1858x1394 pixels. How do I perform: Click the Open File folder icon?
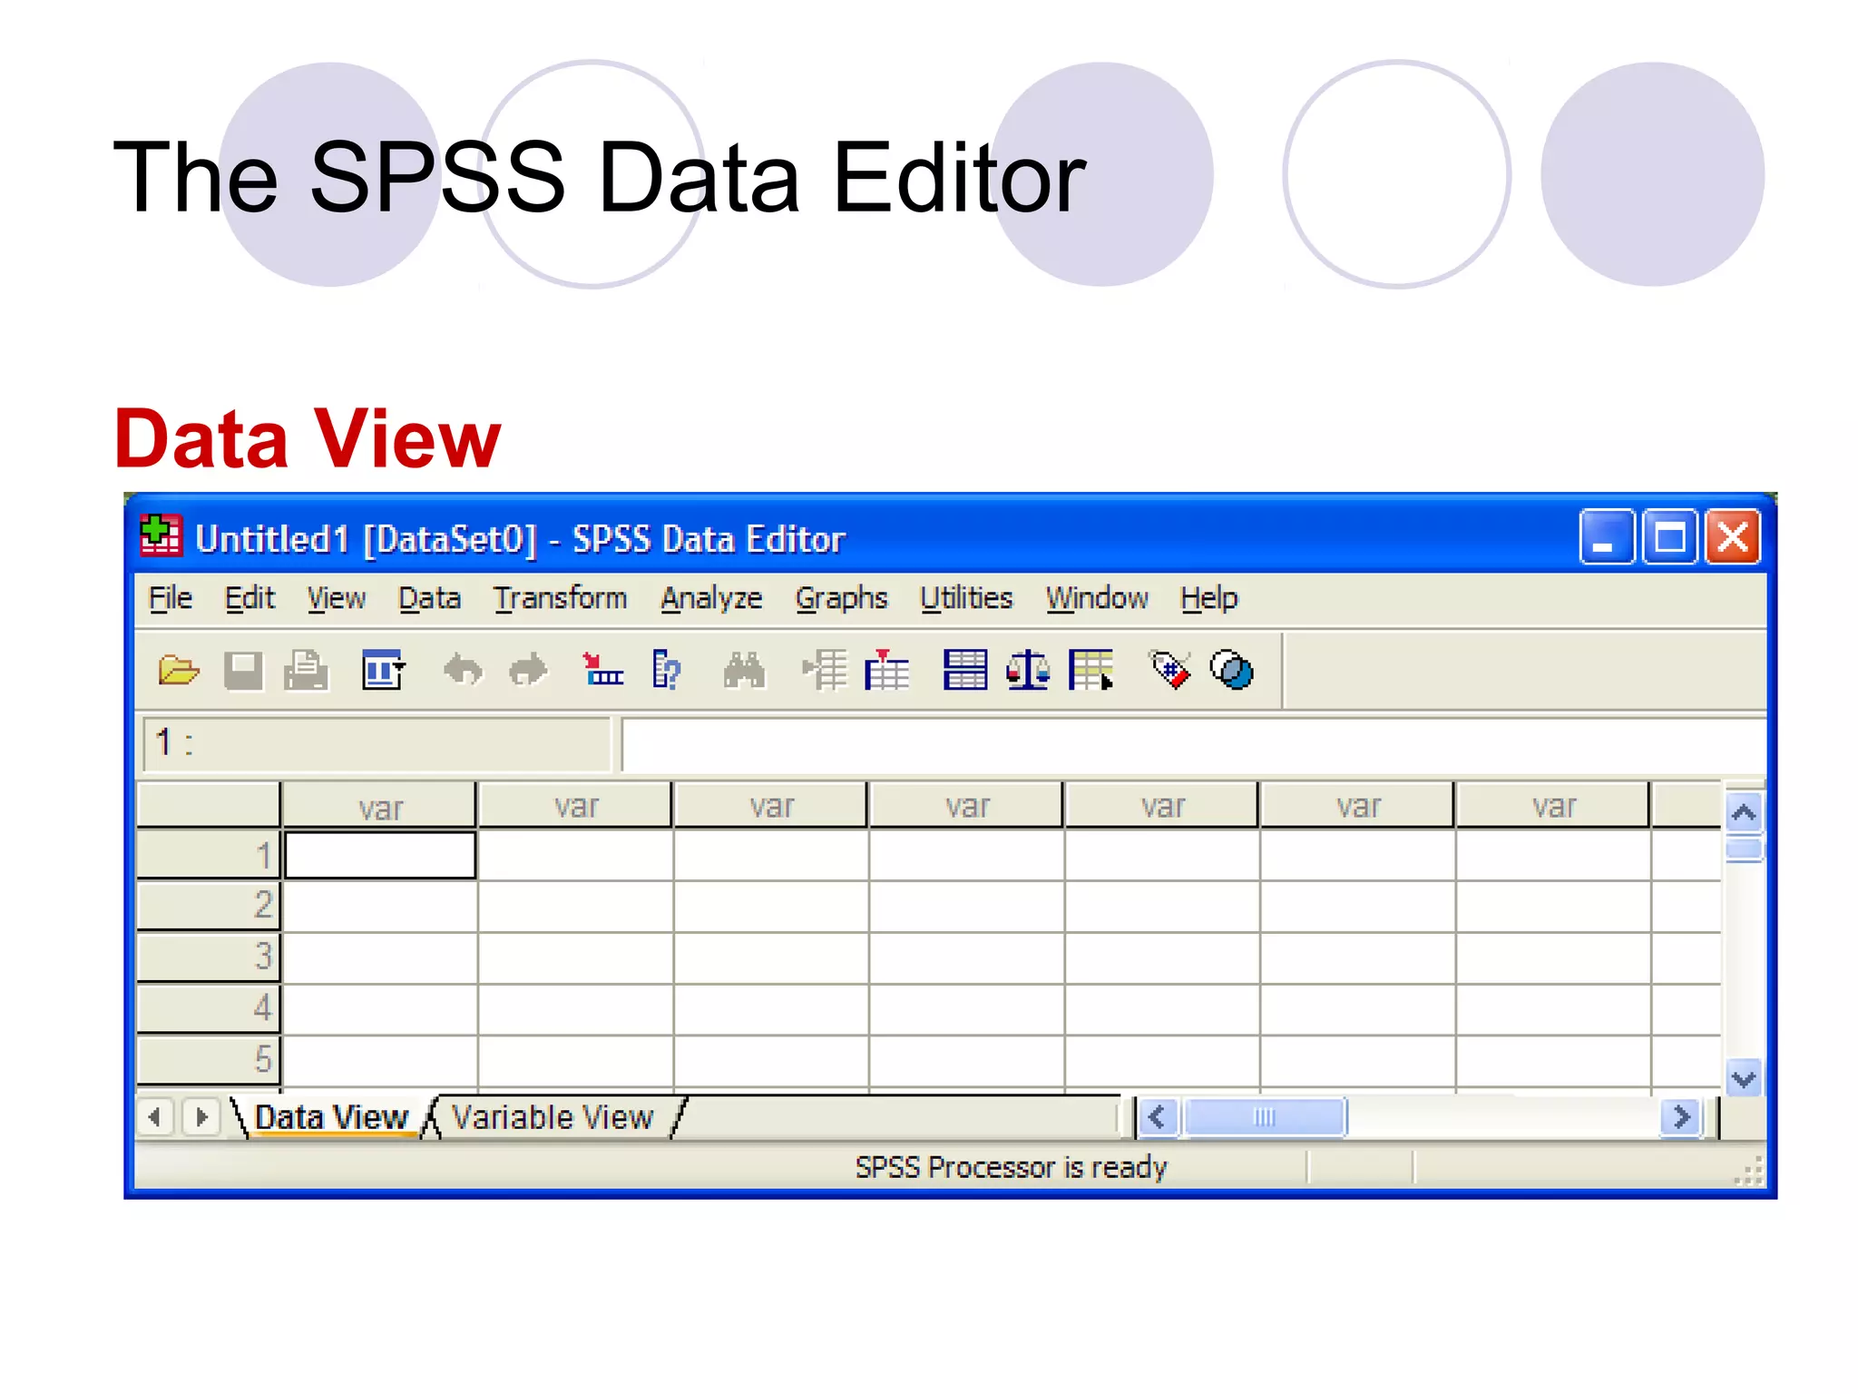tap(179, 671)
